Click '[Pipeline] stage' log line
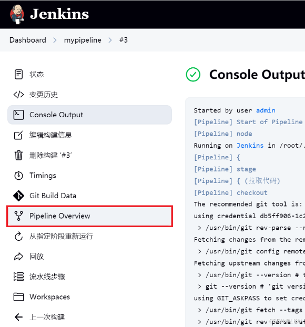The height and width of the screenshot is (327, 305). point(225,169)
